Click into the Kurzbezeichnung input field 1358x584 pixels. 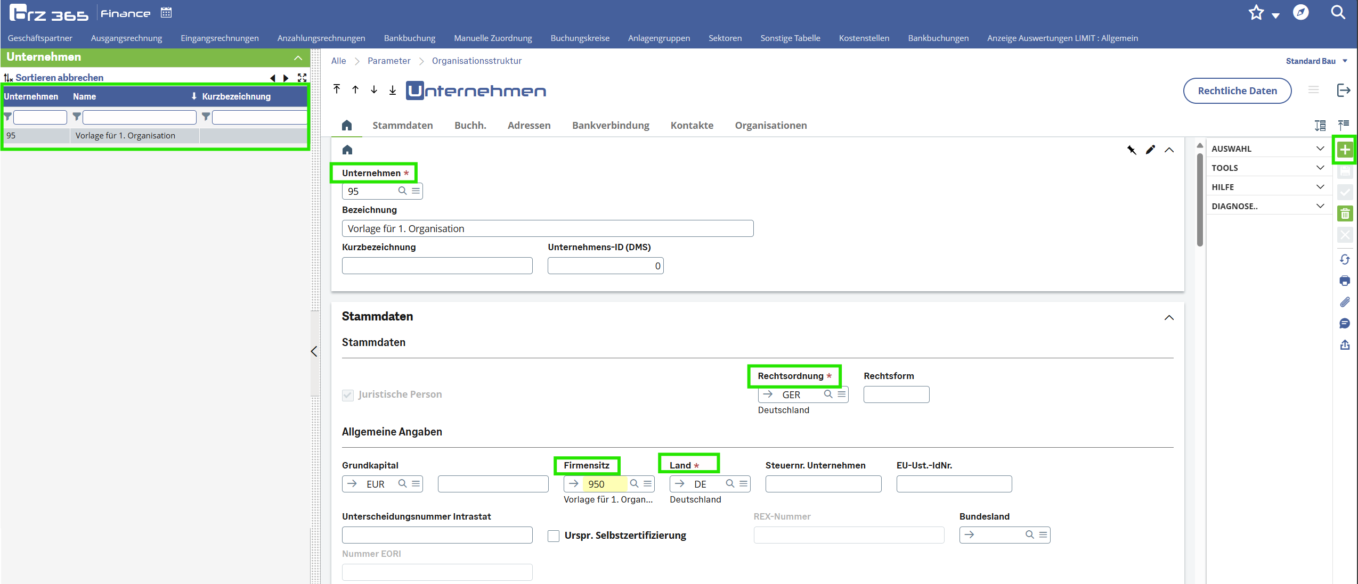[437, 266]
